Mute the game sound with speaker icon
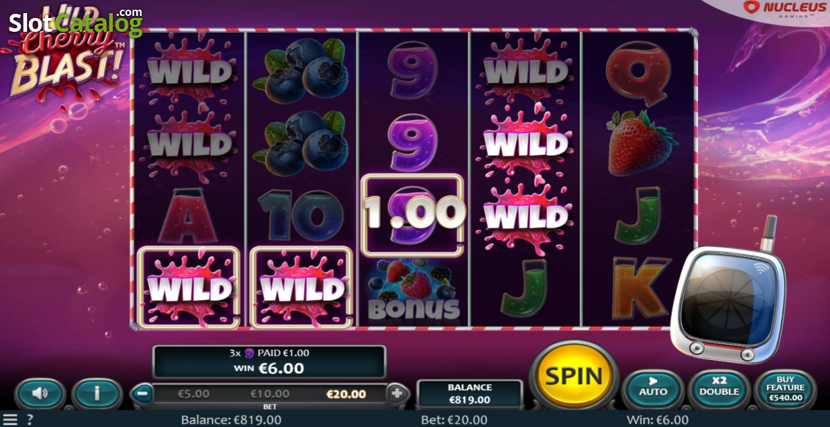The width and height of the screenshot is (830, 427). (x=39, y=394)
